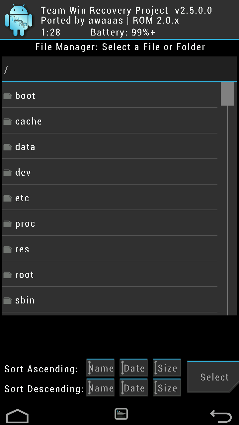Sort ascending by Name

coord(101,368)
